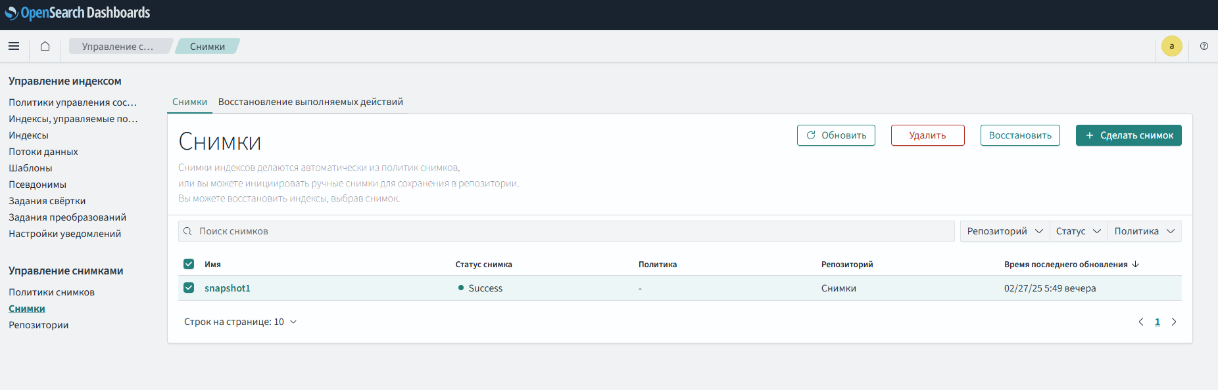The image size is (1218, 390).
Task: Select the Снимки tab
Action: 189,102
